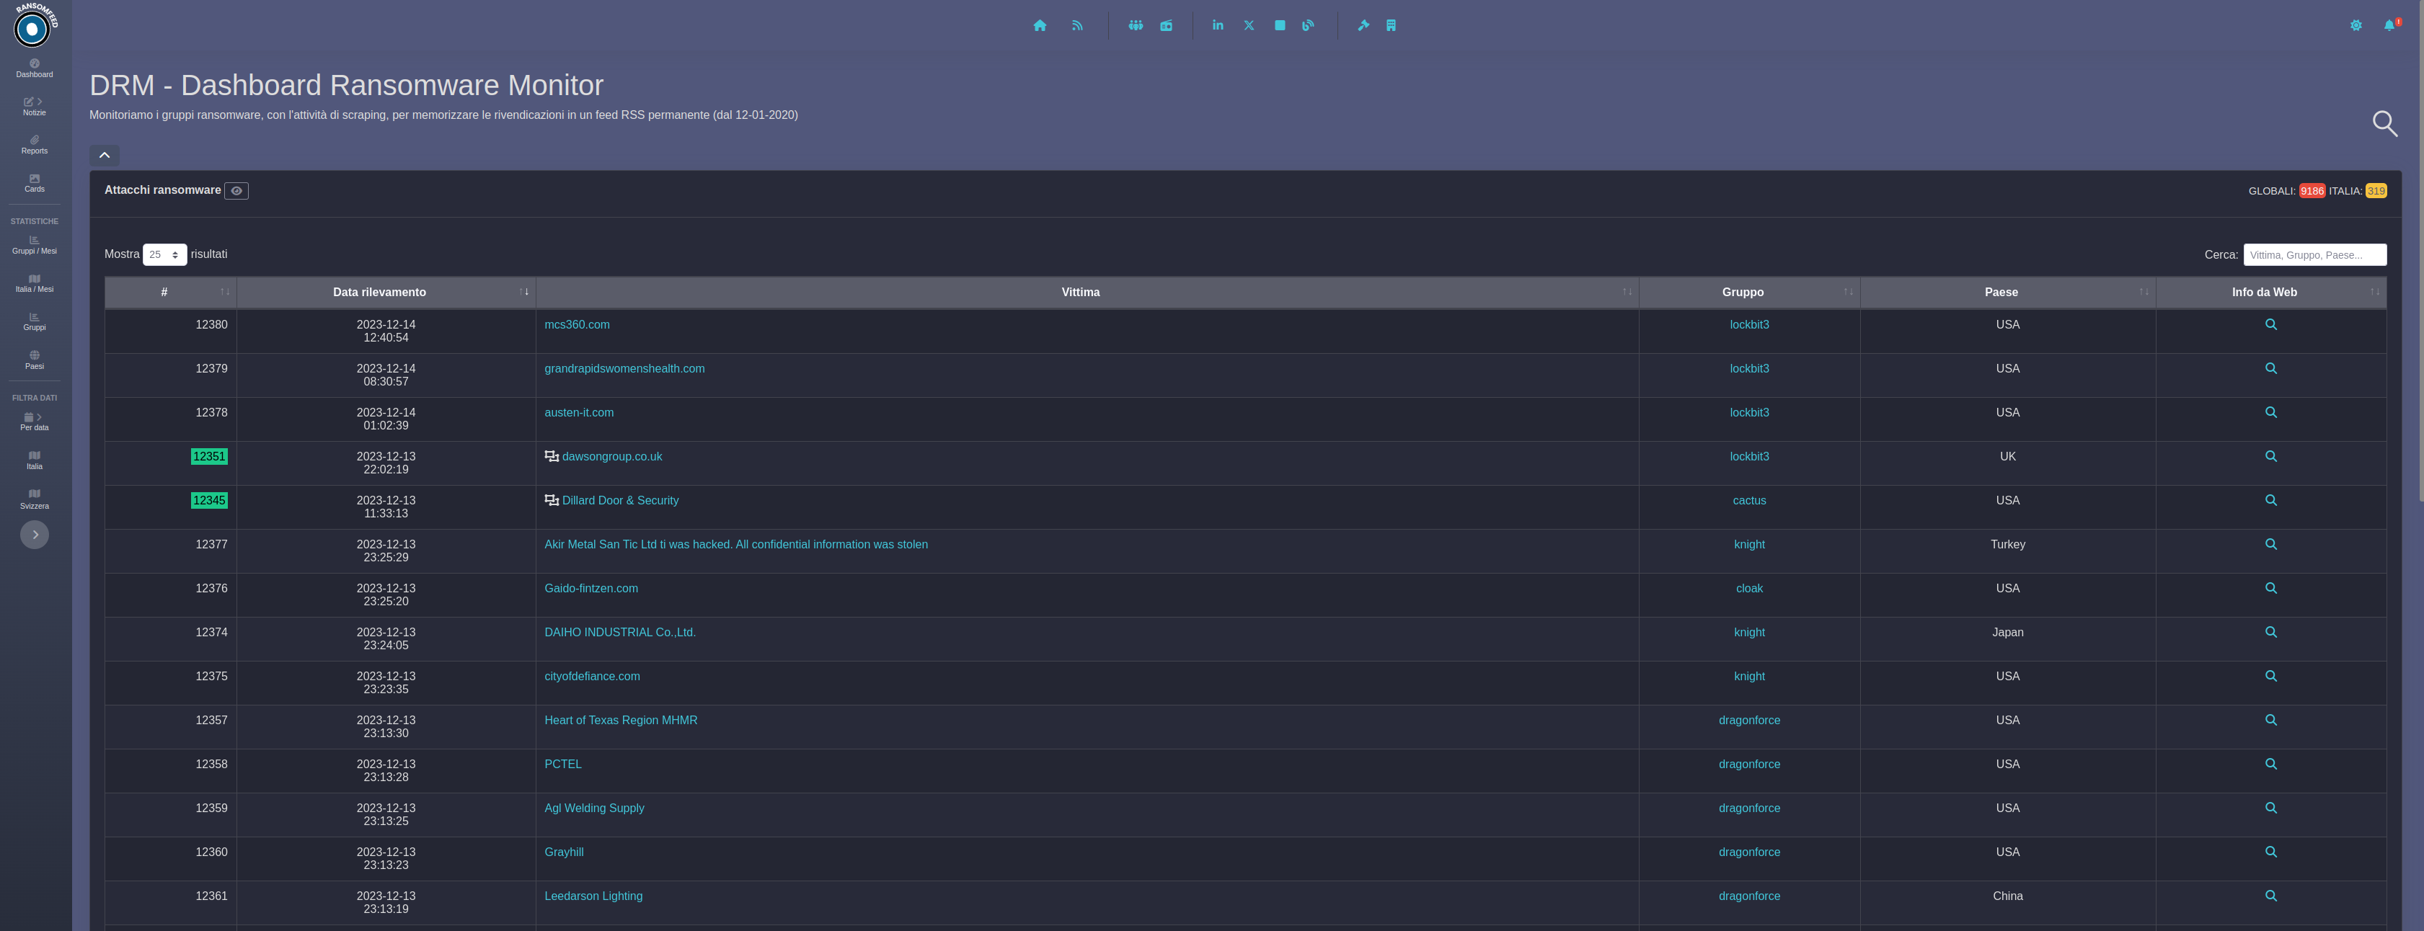Open Gruppi / Mesi statistics
This screenshot has height=931, width=2424.
(x=35, y=246)
